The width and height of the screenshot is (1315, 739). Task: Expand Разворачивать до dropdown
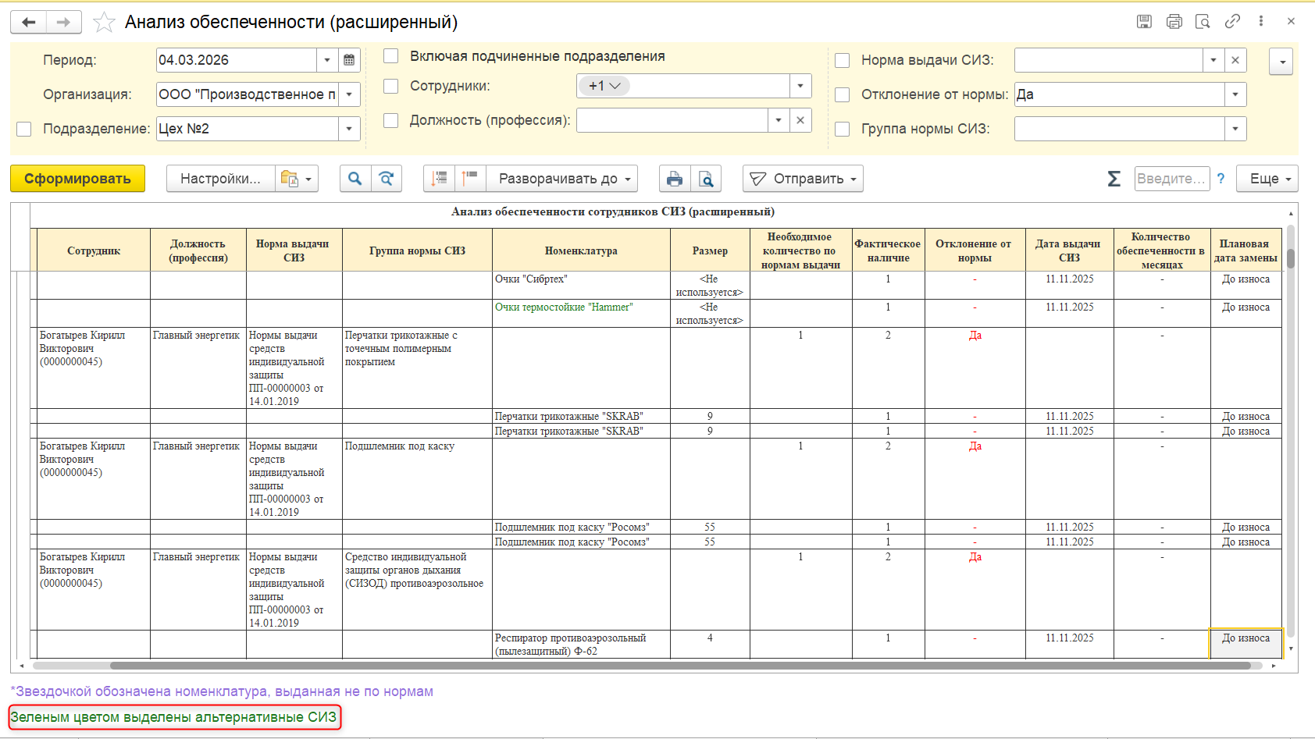point(562,179)
